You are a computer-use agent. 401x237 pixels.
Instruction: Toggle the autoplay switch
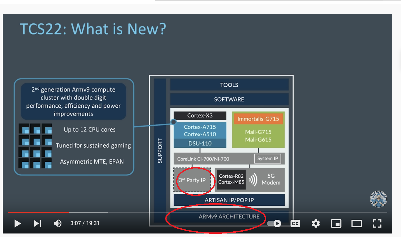274,224
